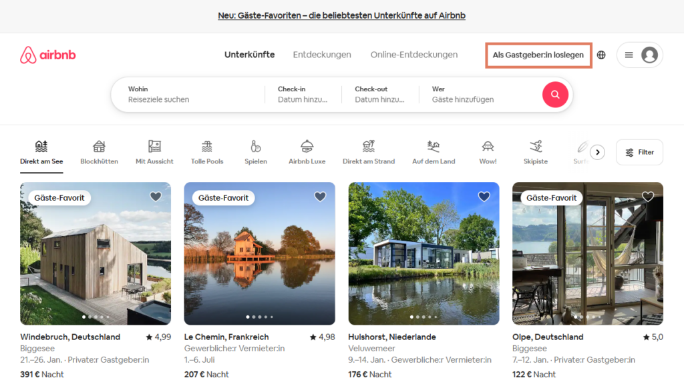This screenshot has width=684, height=386.
Task: Select the Wow! category icon
Action: pos(488,146)
